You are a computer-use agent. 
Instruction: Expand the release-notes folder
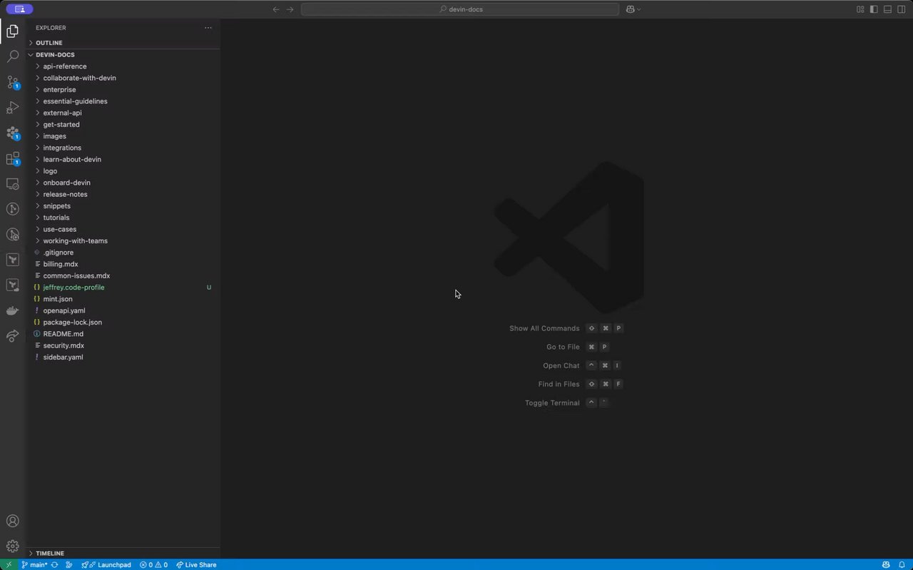(x=123, y=194)
